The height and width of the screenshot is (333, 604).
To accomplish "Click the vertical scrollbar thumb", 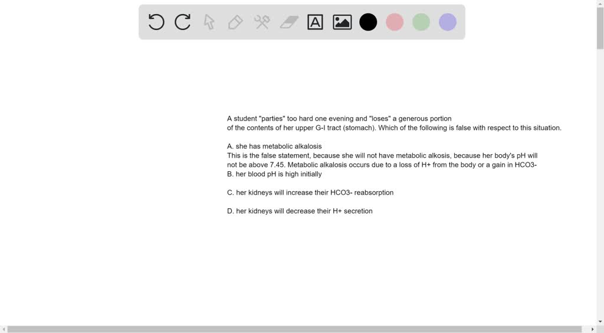I will pos(600,28).
